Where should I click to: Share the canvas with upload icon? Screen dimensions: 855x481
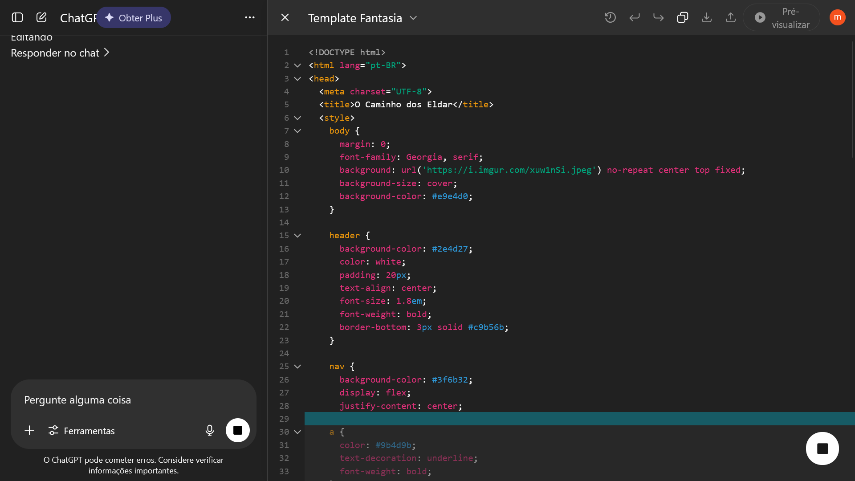point(731,17)
